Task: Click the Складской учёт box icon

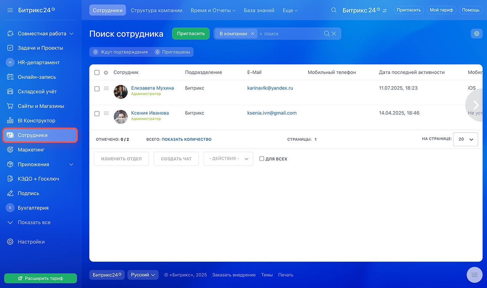Action: (x=10, y=92)
